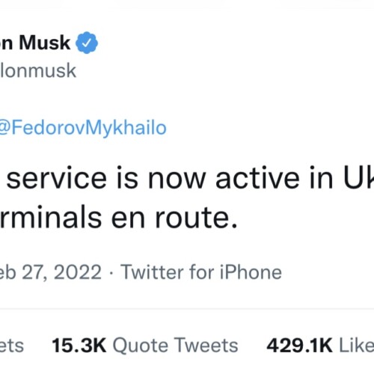Click the 15.3K number
Image resolution: width=374 pixels, height=374 pixels.
(79, 346)
